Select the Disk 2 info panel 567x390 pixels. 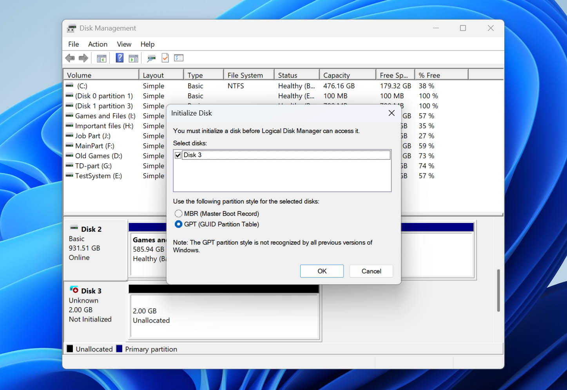[96, 249]
